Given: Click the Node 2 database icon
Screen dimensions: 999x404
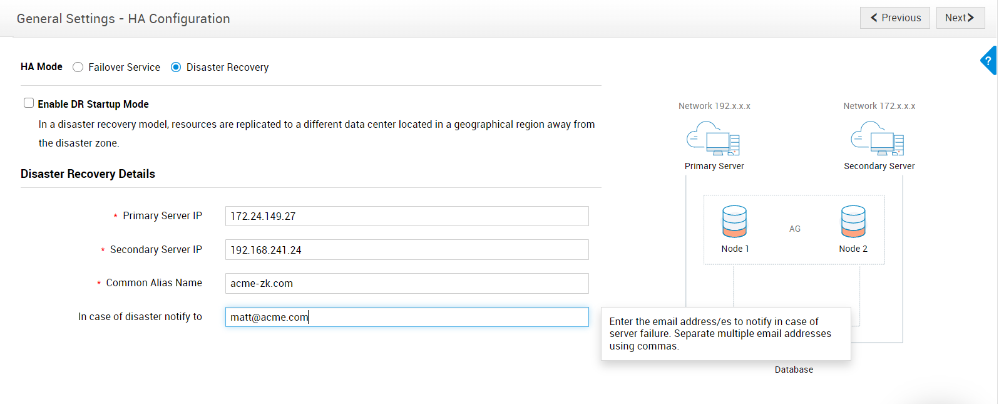Looking at the screenshot, I should point(853,222).
